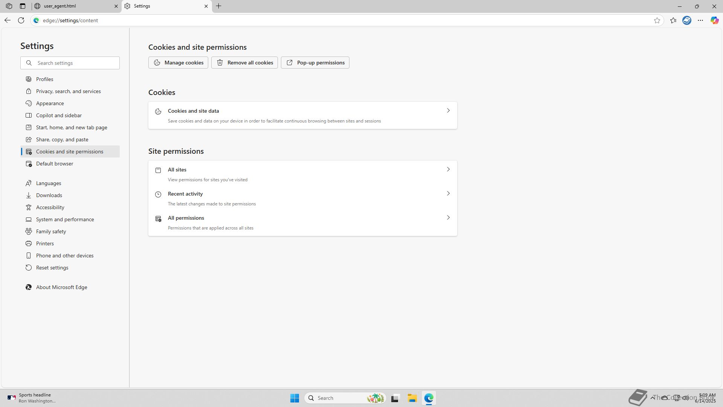
Task: Expand All permissions row chevron
Action: click(x=448, y=217)
